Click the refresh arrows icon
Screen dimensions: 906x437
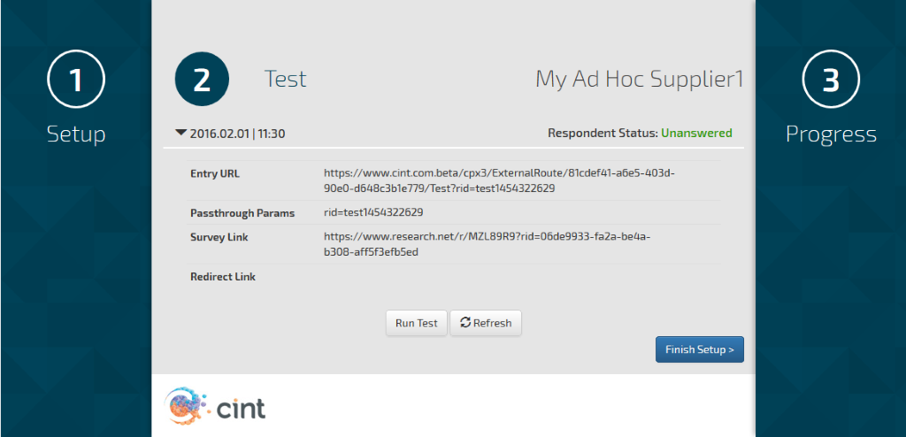coord(465,323)
